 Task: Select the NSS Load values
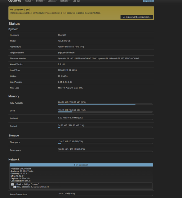click(70, 88)
